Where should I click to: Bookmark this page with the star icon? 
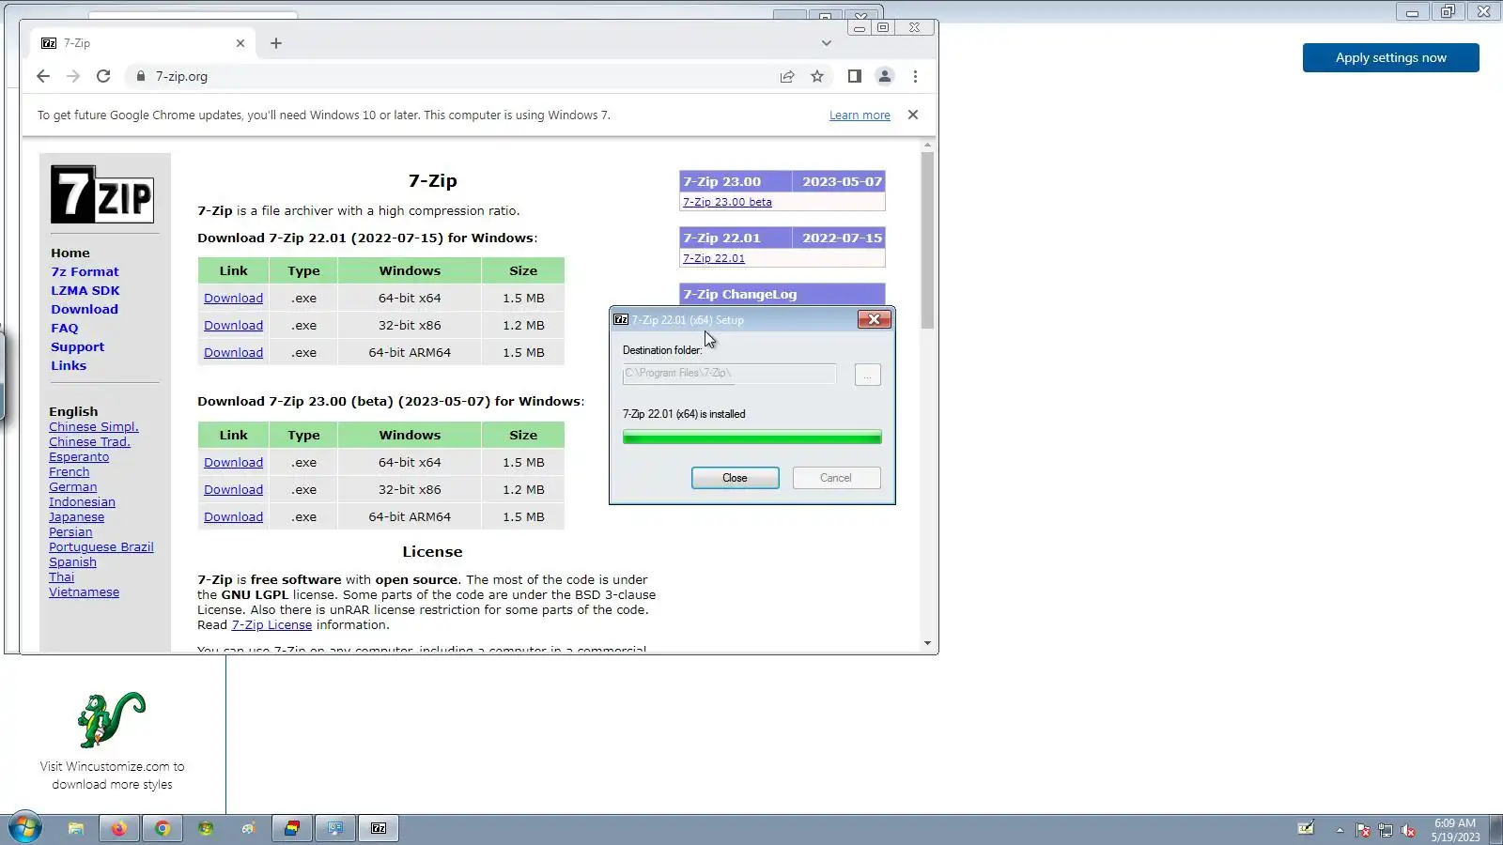(x=817, y=76)
